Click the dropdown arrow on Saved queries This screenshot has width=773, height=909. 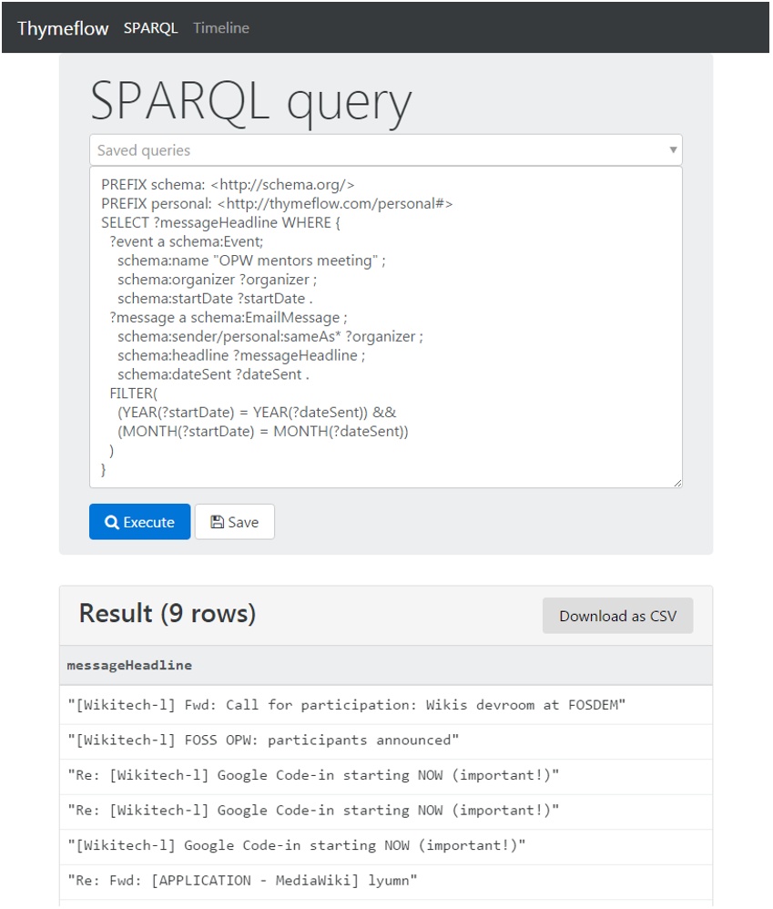(x=671, y=149)
